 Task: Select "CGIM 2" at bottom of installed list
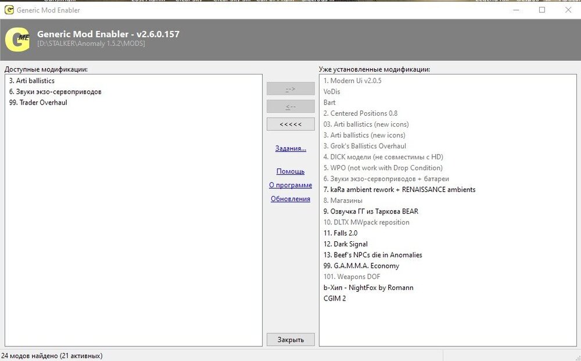334,298
